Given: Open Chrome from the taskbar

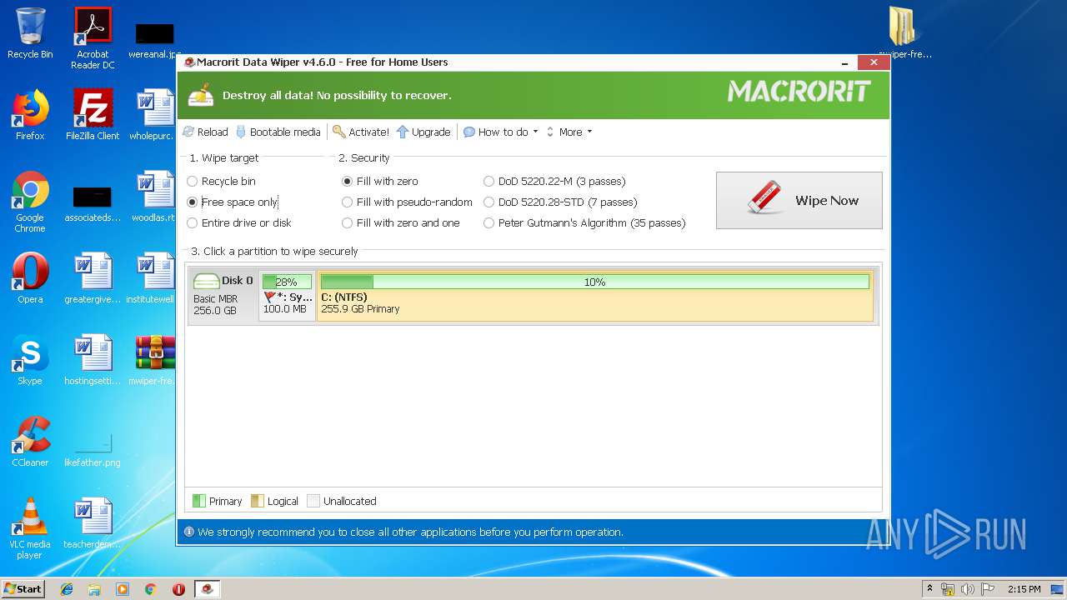Looking at the screenshot, I should pyautogui.click(x=151, y=589).
